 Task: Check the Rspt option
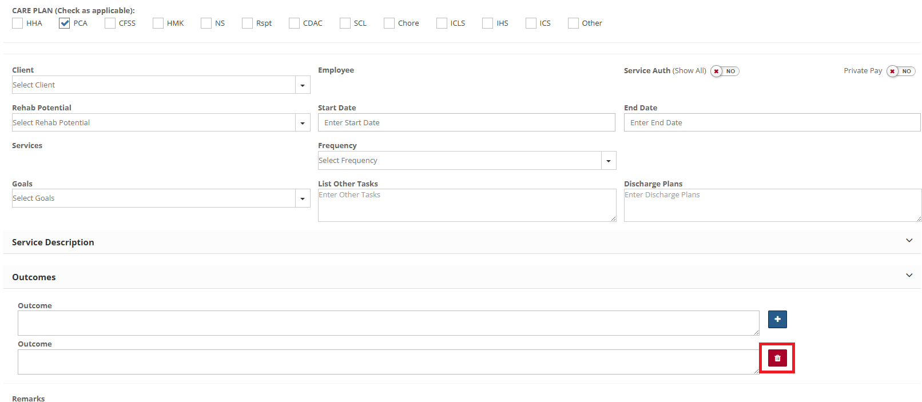click(x=248, y=23)
